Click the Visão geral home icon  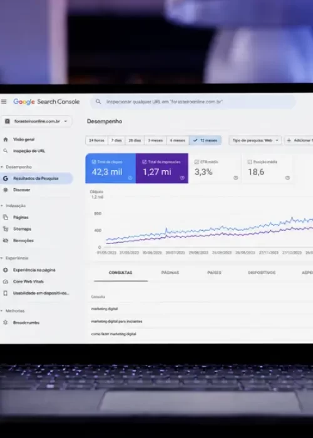coord(5,140)
